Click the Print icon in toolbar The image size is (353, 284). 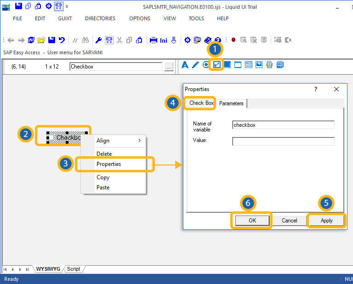pyautogui.click(x=154, y=40)
